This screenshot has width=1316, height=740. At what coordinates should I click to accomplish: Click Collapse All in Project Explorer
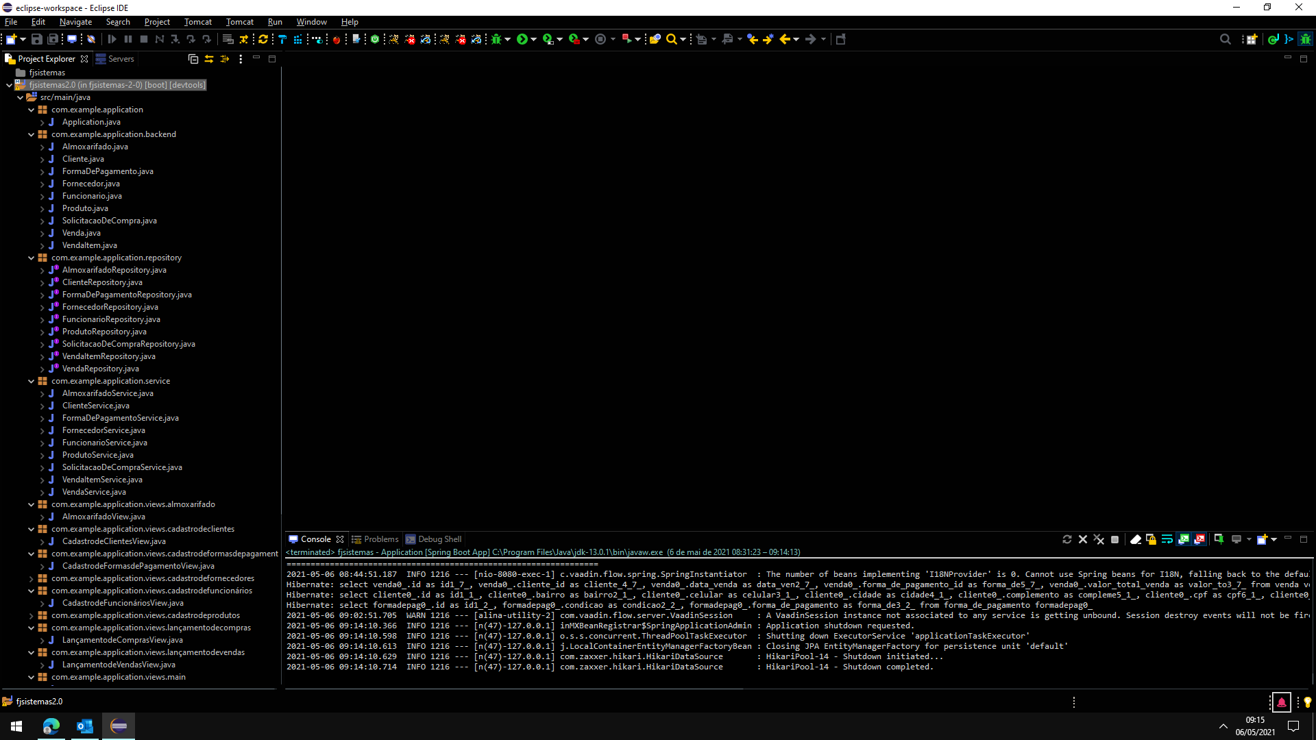click(x=193, y=59)
